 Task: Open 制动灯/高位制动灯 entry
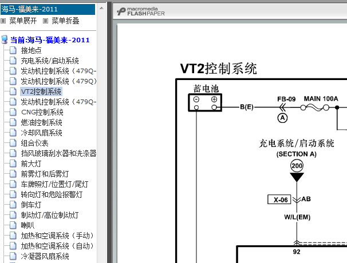50,215
